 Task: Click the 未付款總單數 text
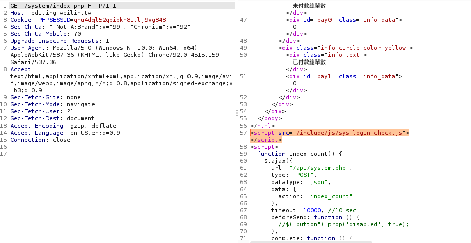(x=309, y=6)
